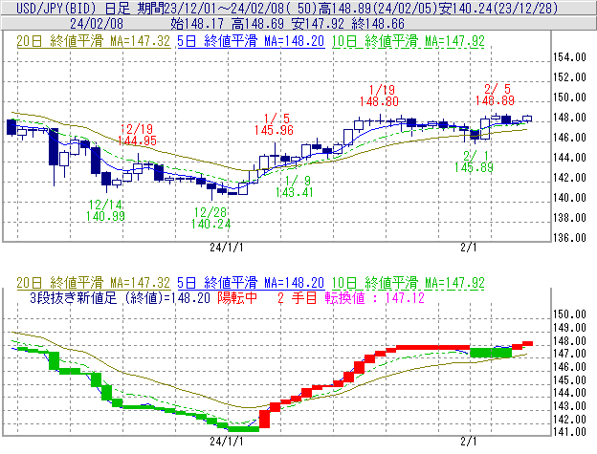Click the 1/9 143.41 low label
The width and height of the screenshot is (597, 454).
point(295,186)
